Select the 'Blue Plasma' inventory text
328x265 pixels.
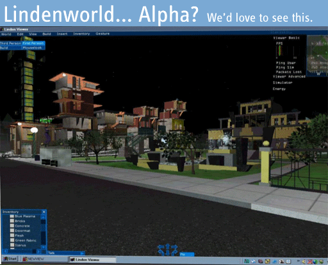[25, 216]
